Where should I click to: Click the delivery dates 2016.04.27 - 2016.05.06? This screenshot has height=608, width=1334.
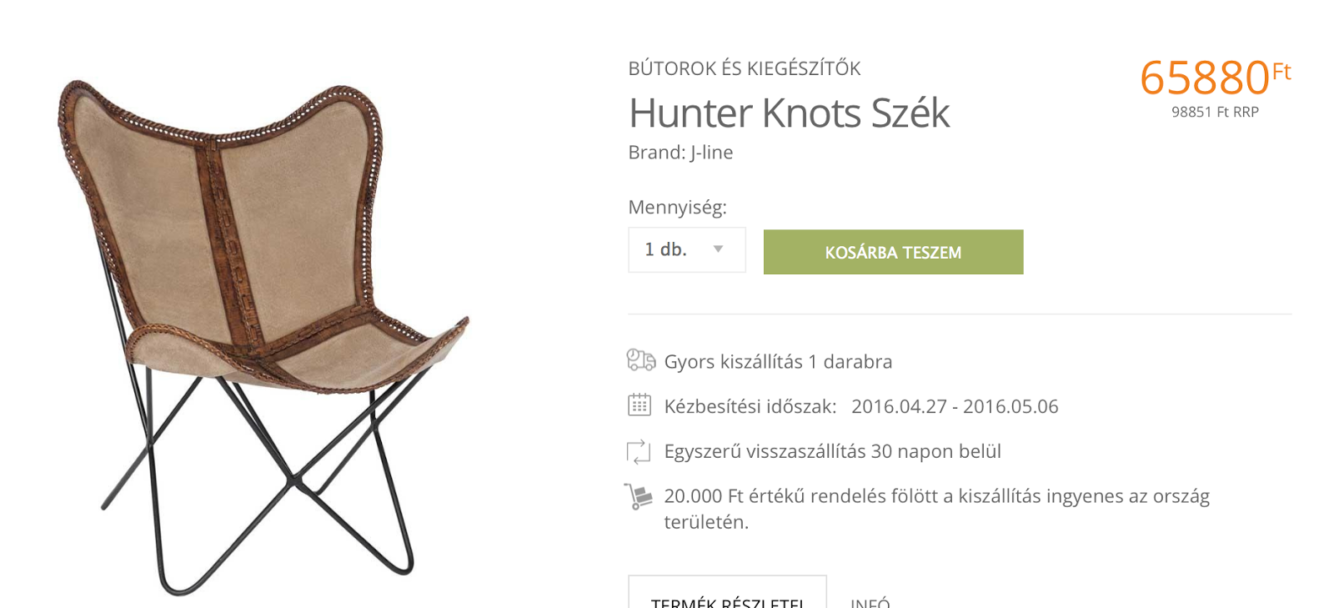(x=955, y=406)
